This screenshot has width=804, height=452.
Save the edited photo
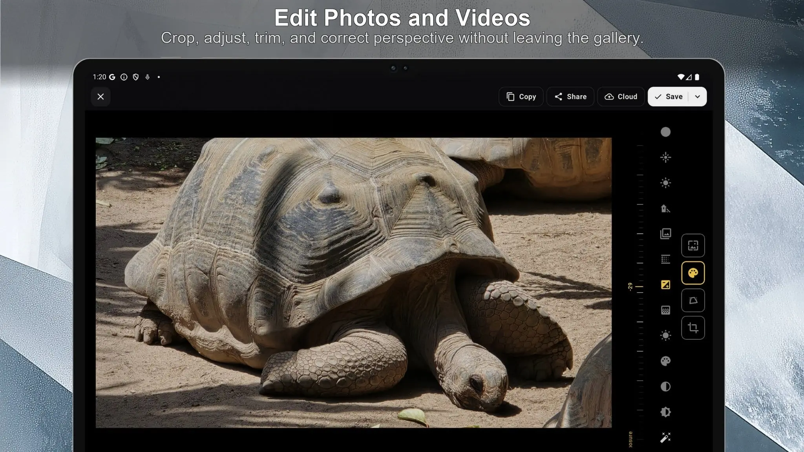click(x=669, y=97)
